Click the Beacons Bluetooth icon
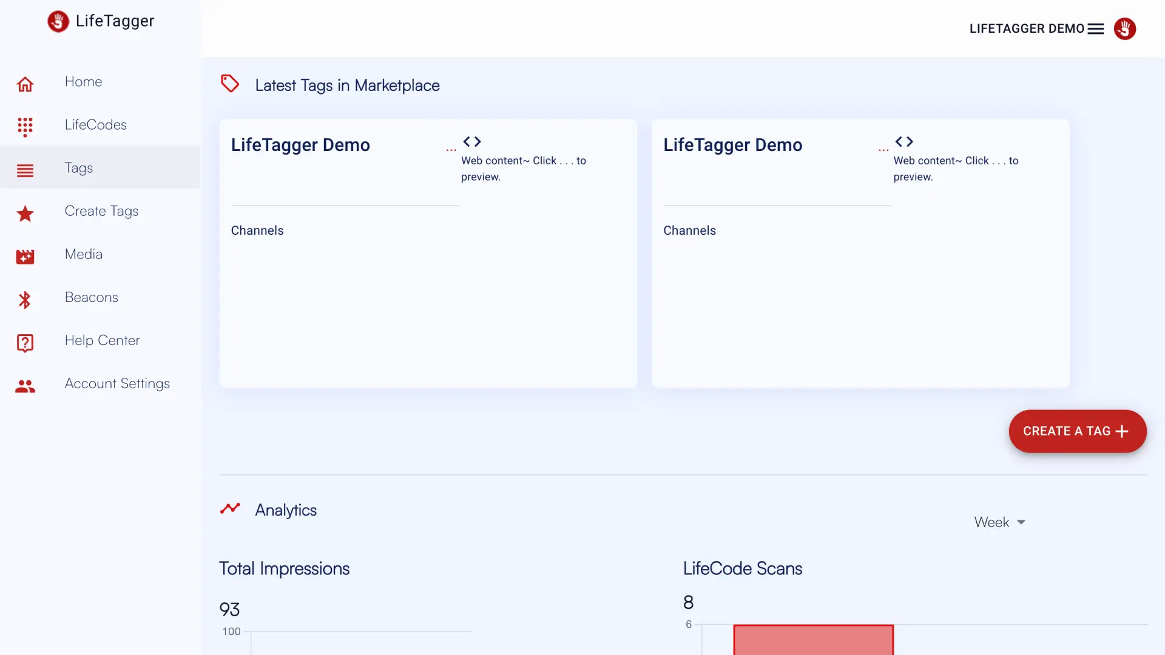This screenshot has width=1165, height=655. [x=24, y=300]
